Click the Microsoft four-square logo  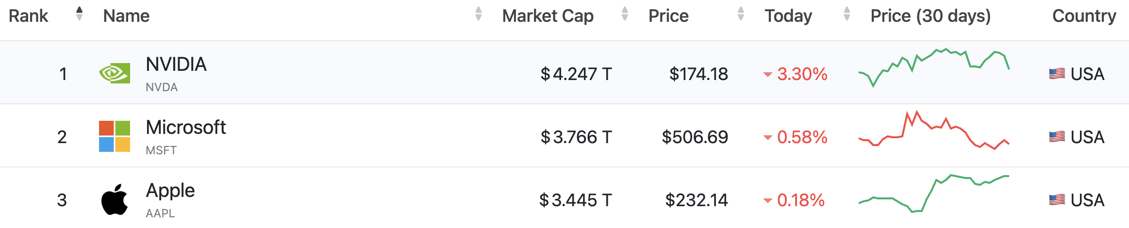[115, 136]
